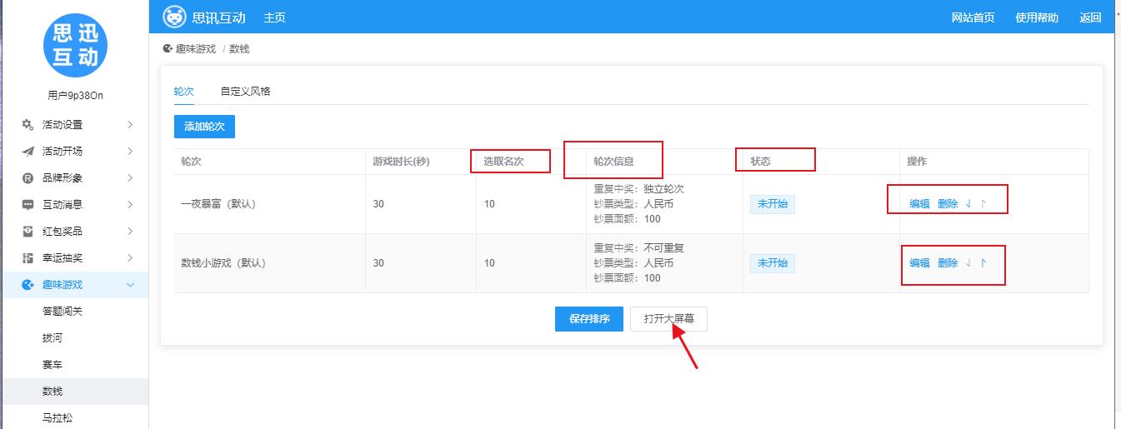This screenshot has height=429, width=1121.
Task: Select 拔河 in the sidebar
Action: pyautogui.click(x=74, y=338)
